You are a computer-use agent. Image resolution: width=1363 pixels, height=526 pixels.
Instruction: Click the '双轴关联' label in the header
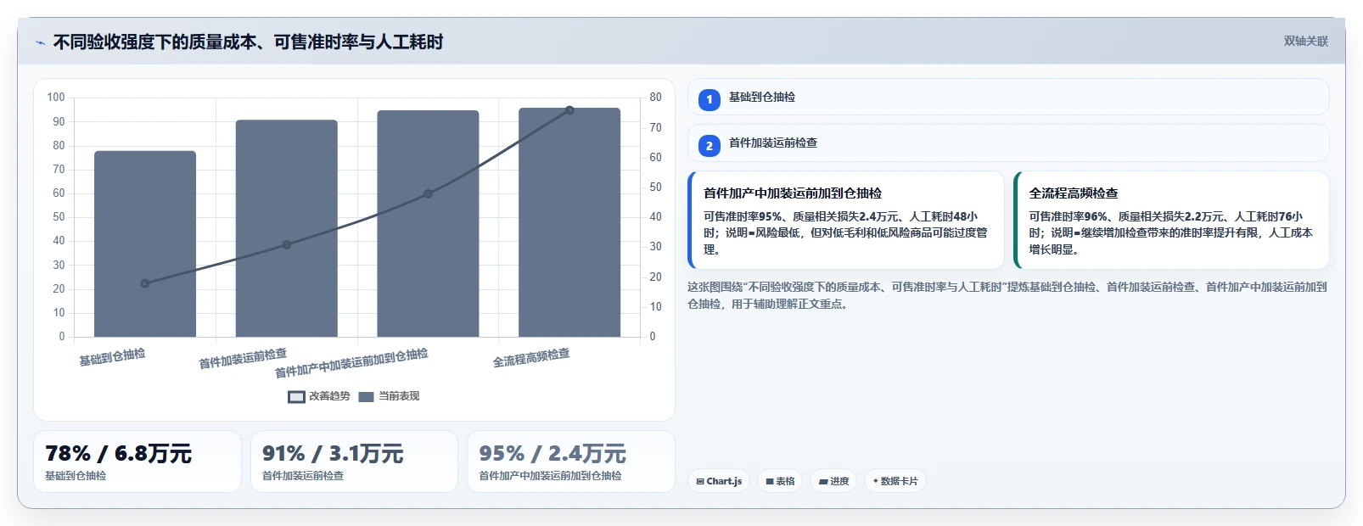[1305, 41]
